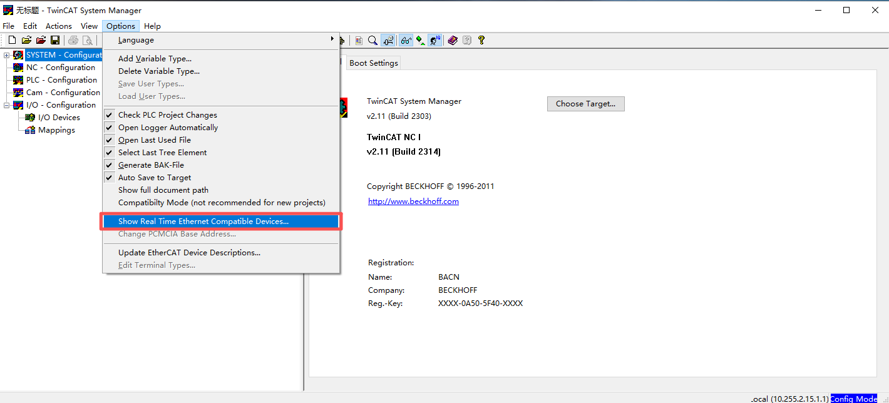Close the open Options menu
The width and height of the screenshot is (889, 403).
tap(121, 26)
